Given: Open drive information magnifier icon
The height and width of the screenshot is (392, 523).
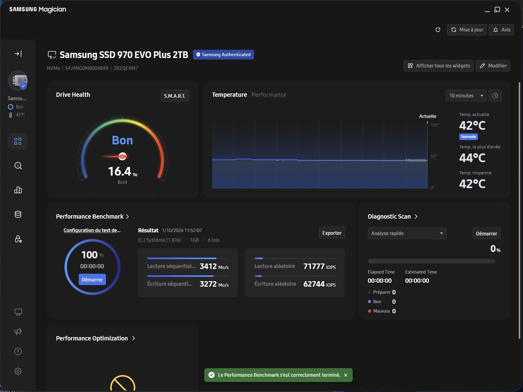Looking at the screenshot, I should point(18,166).
